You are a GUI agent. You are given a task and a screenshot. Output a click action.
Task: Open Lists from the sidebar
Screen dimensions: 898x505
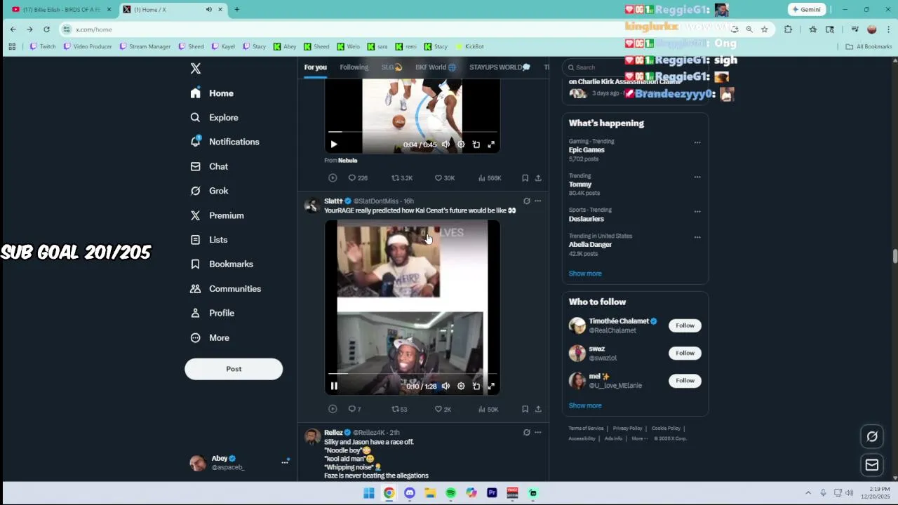tap(208, 240)
